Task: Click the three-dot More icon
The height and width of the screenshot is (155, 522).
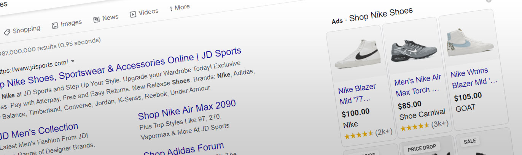Action: [171, 9]
